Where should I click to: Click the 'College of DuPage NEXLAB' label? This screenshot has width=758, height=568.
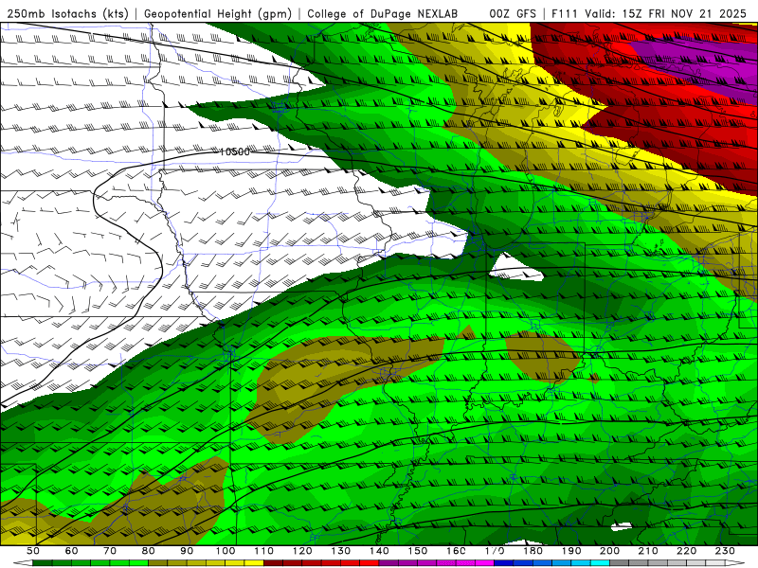point(383,14)
